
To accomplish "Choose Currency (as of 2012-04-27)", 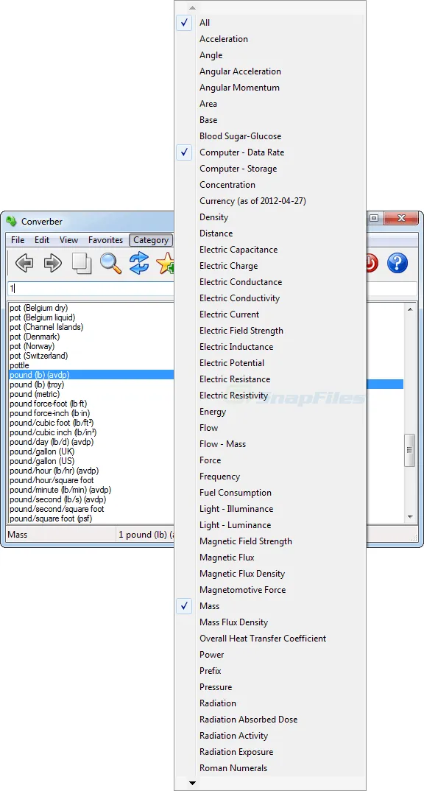I will pyautogui.click(x=270, y=201).
